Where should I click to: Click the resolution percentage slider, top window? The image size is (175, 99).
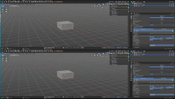[x=162, y=18]
